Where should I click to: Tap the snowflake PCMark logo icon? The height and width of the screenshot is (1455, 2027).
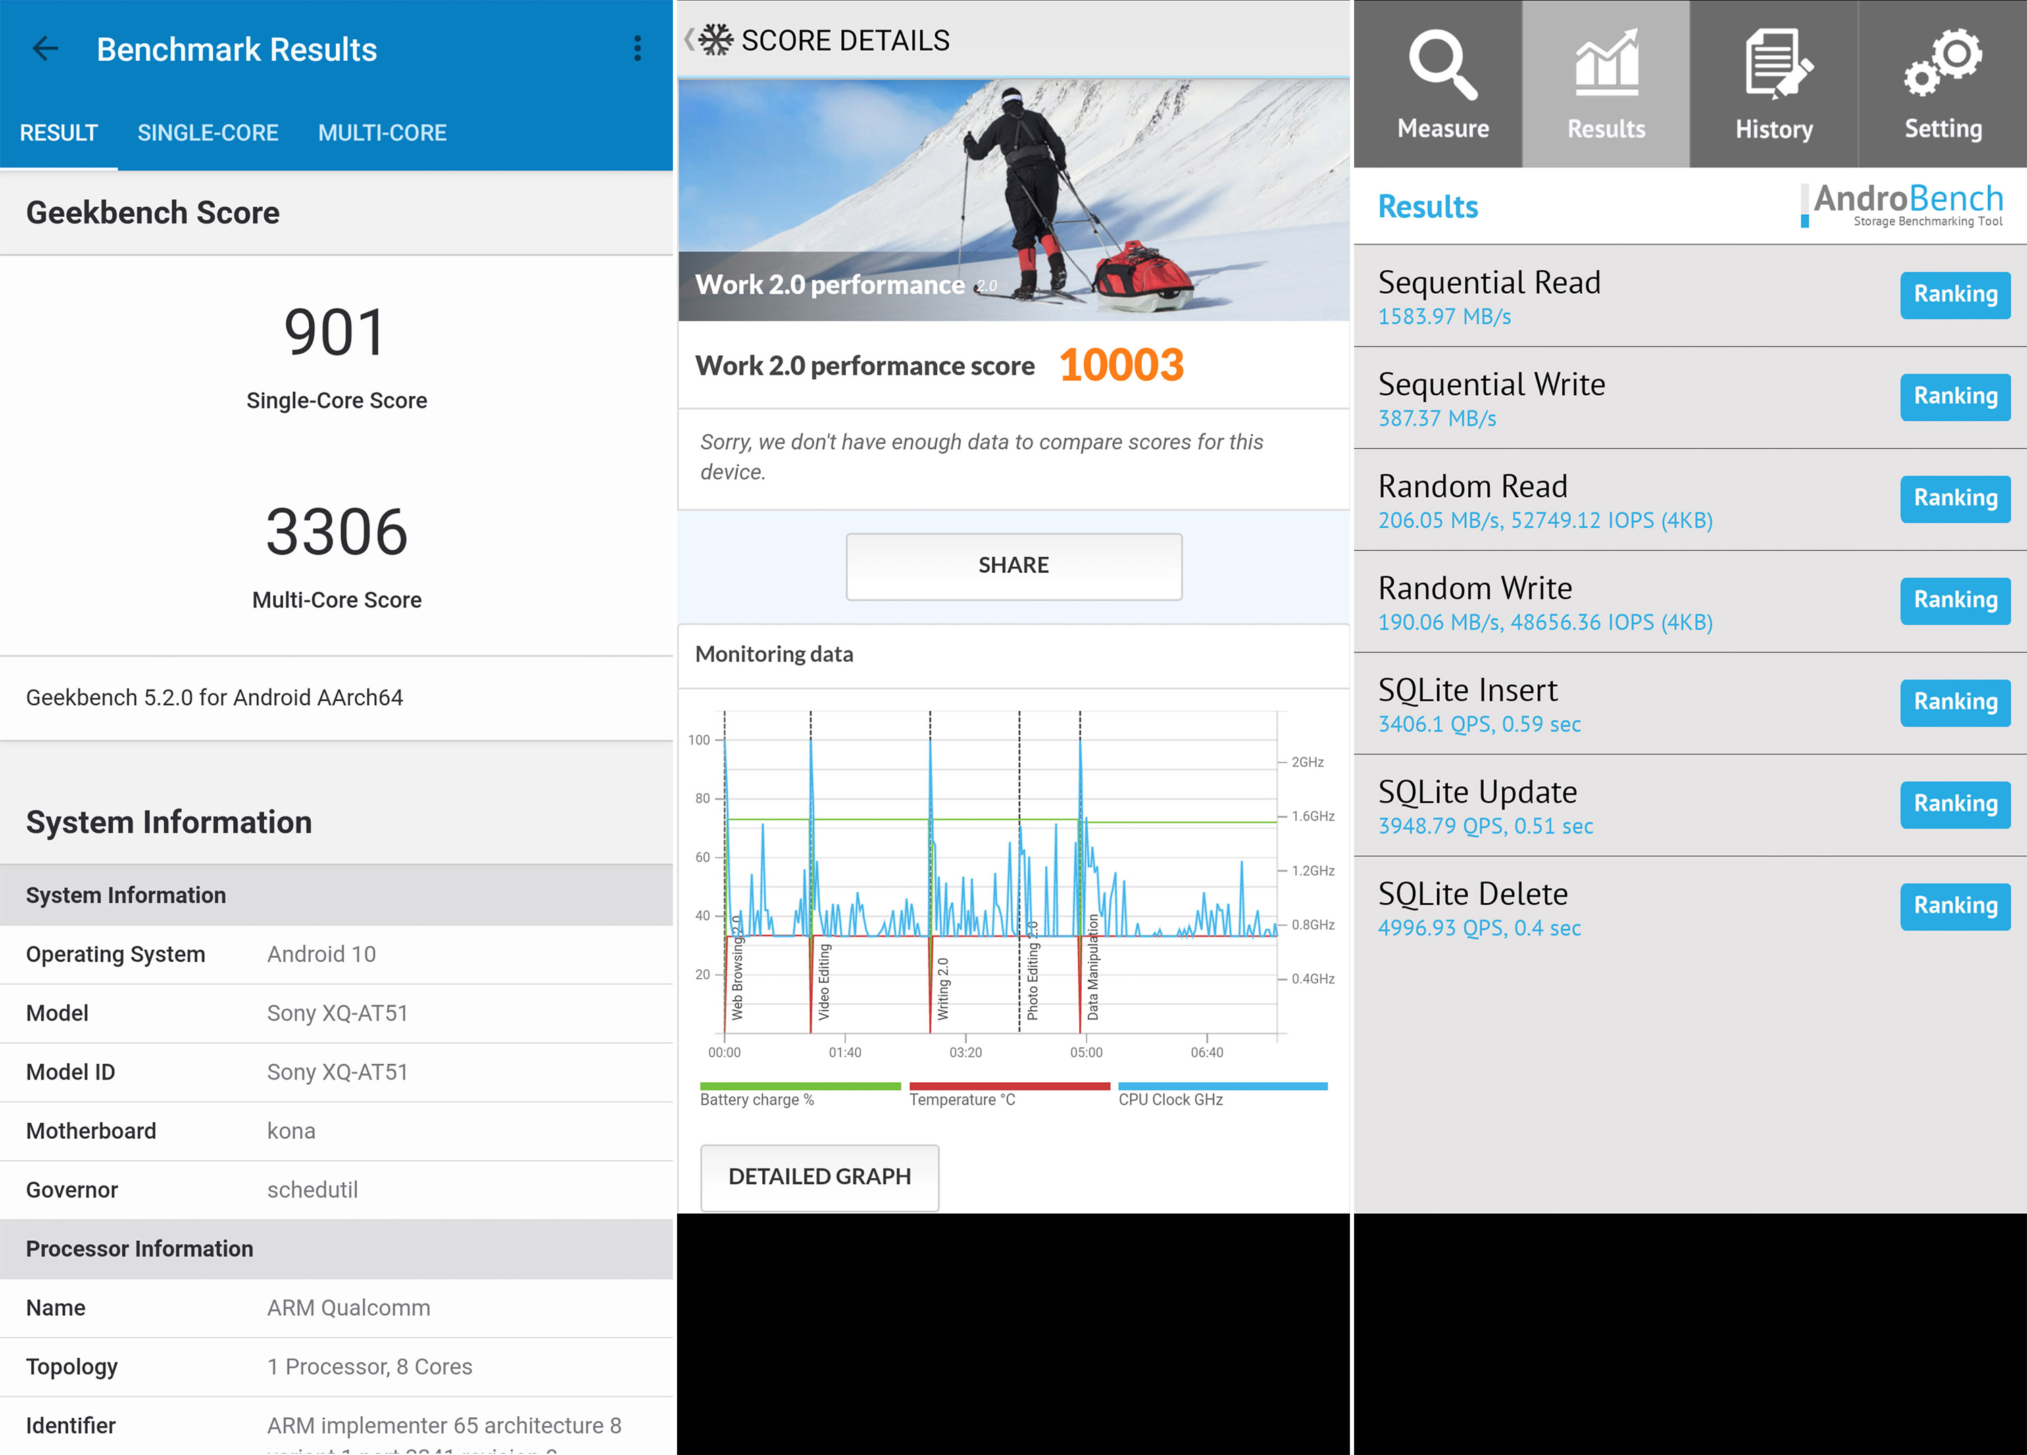pyautogui.click(x=715, y=39)
